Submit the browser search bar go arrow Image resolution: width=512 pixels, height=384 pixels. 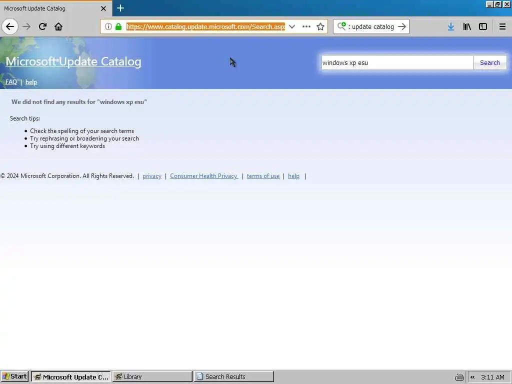(x=402, y=26)
